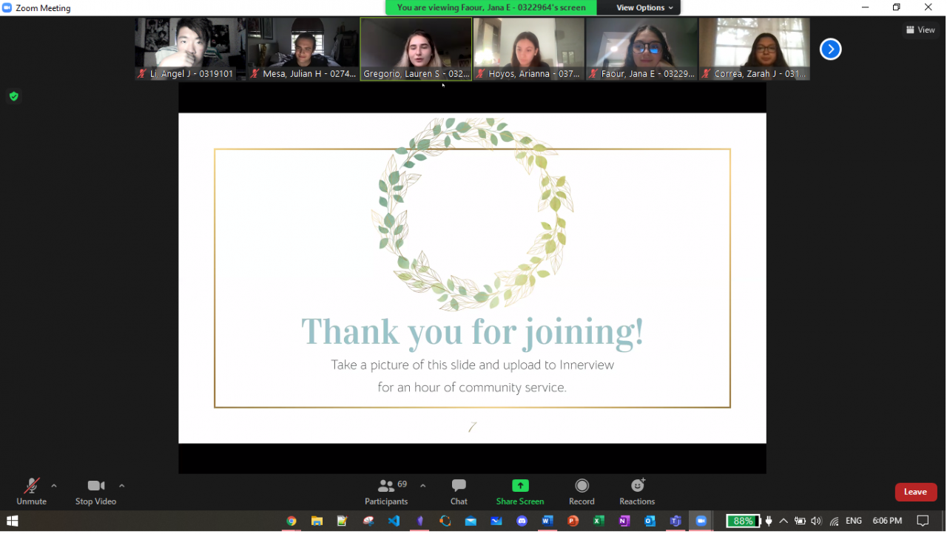
Task: Open the Chat panel
Action: point(459,492)
